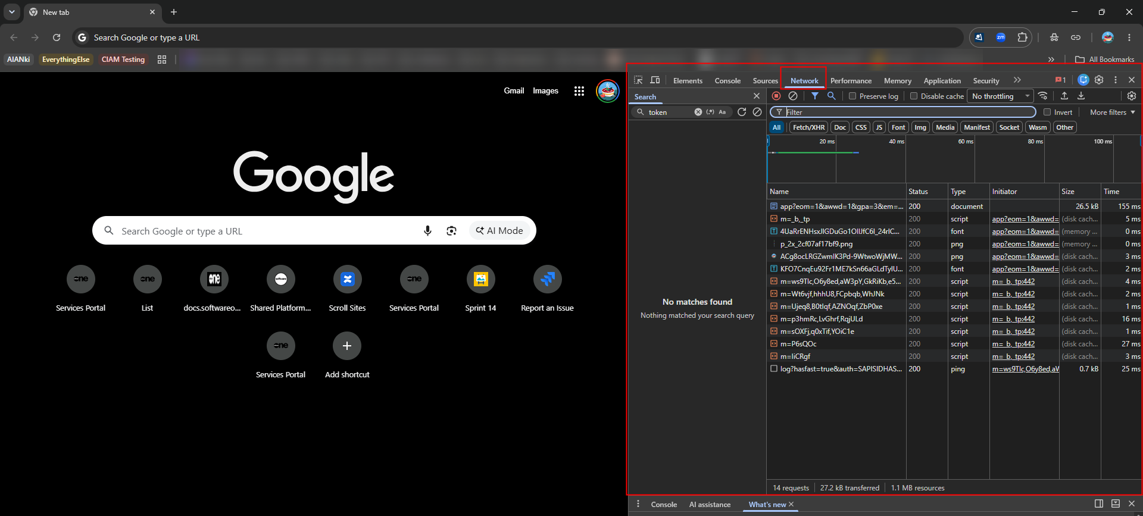The height and width of the screenshot is (516, 1143).
Task: Click the network Filter input field
Action: pyautogui.click(x=903, y=112)
